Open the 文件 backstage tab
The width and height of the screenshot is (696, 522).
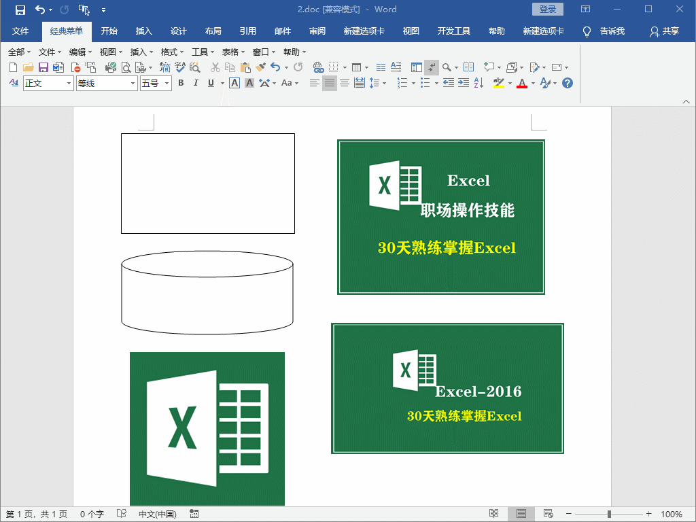[x=20, y=31]
